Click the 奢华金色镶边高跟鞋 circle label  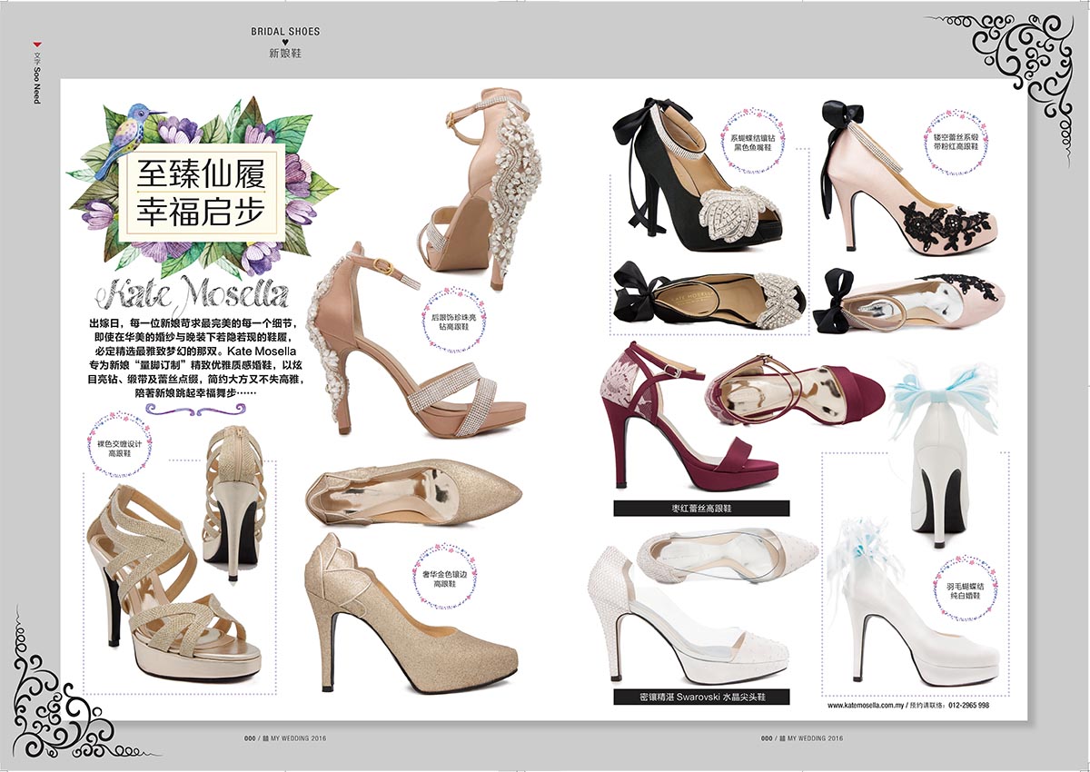pyautogui.click(x=443, y=578)
